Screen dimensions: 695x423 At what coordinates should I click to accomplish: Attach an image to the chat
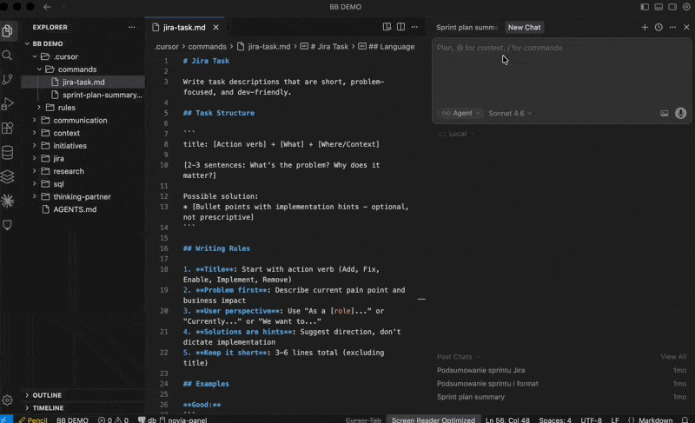[x=665, y=114]
